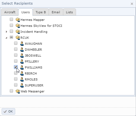This screenshot has height=116, width=136.
Task: Click the SUPERUSER user avatar icon
Action: coord(22,85)
